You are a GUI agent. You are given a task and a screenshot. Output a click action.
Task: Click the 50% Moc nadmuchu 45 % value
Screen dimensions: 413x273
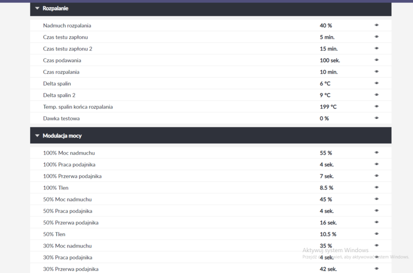click(x=325, y=200)
